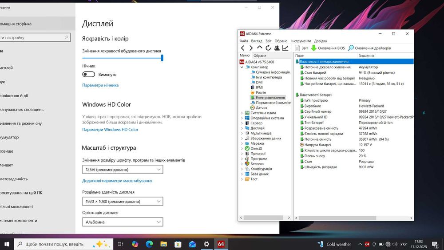Open the Інструменти menu

coord(301,41)
